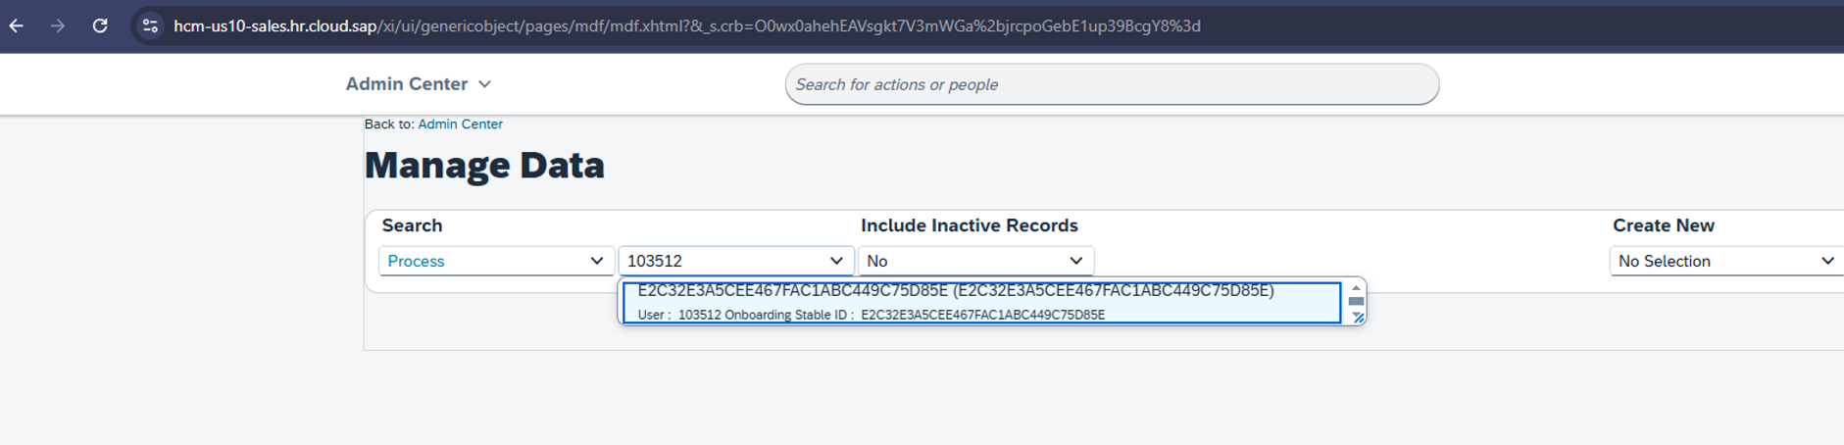Click the 103512 search text field
The image size is (1844, 445).
[722, 261]
